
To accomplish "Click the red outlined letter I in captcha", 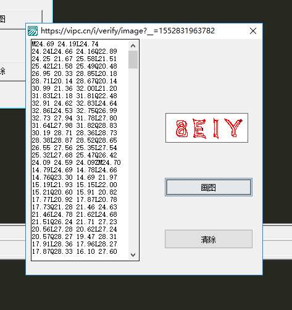I will click(216, 128).
